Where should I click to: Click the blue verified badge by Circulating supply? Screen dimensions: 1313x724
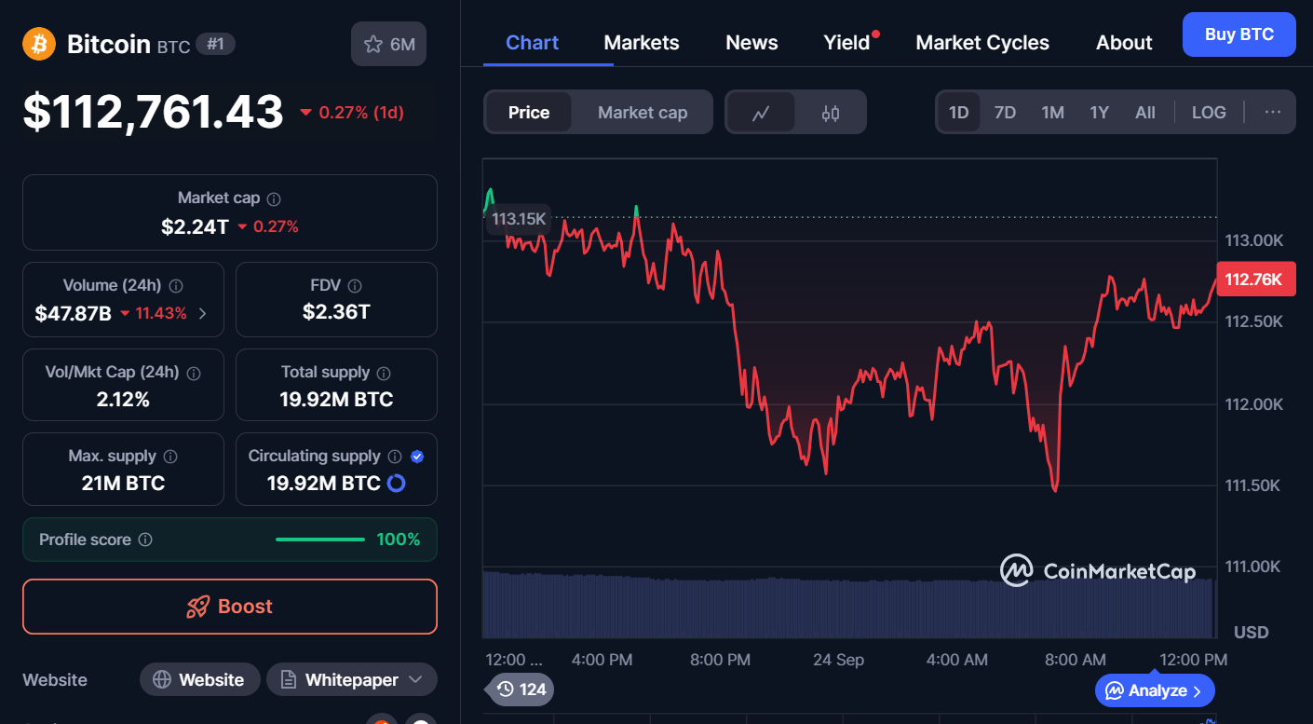(417, 457)
